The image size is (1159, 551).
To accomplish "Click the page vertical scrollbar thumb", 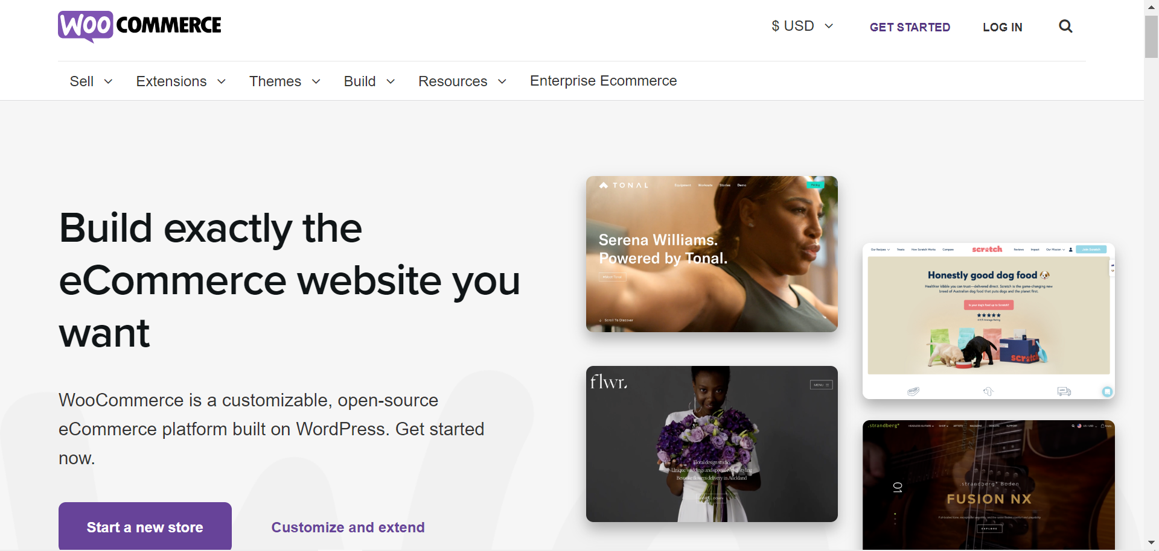I will click(1151, 37).
